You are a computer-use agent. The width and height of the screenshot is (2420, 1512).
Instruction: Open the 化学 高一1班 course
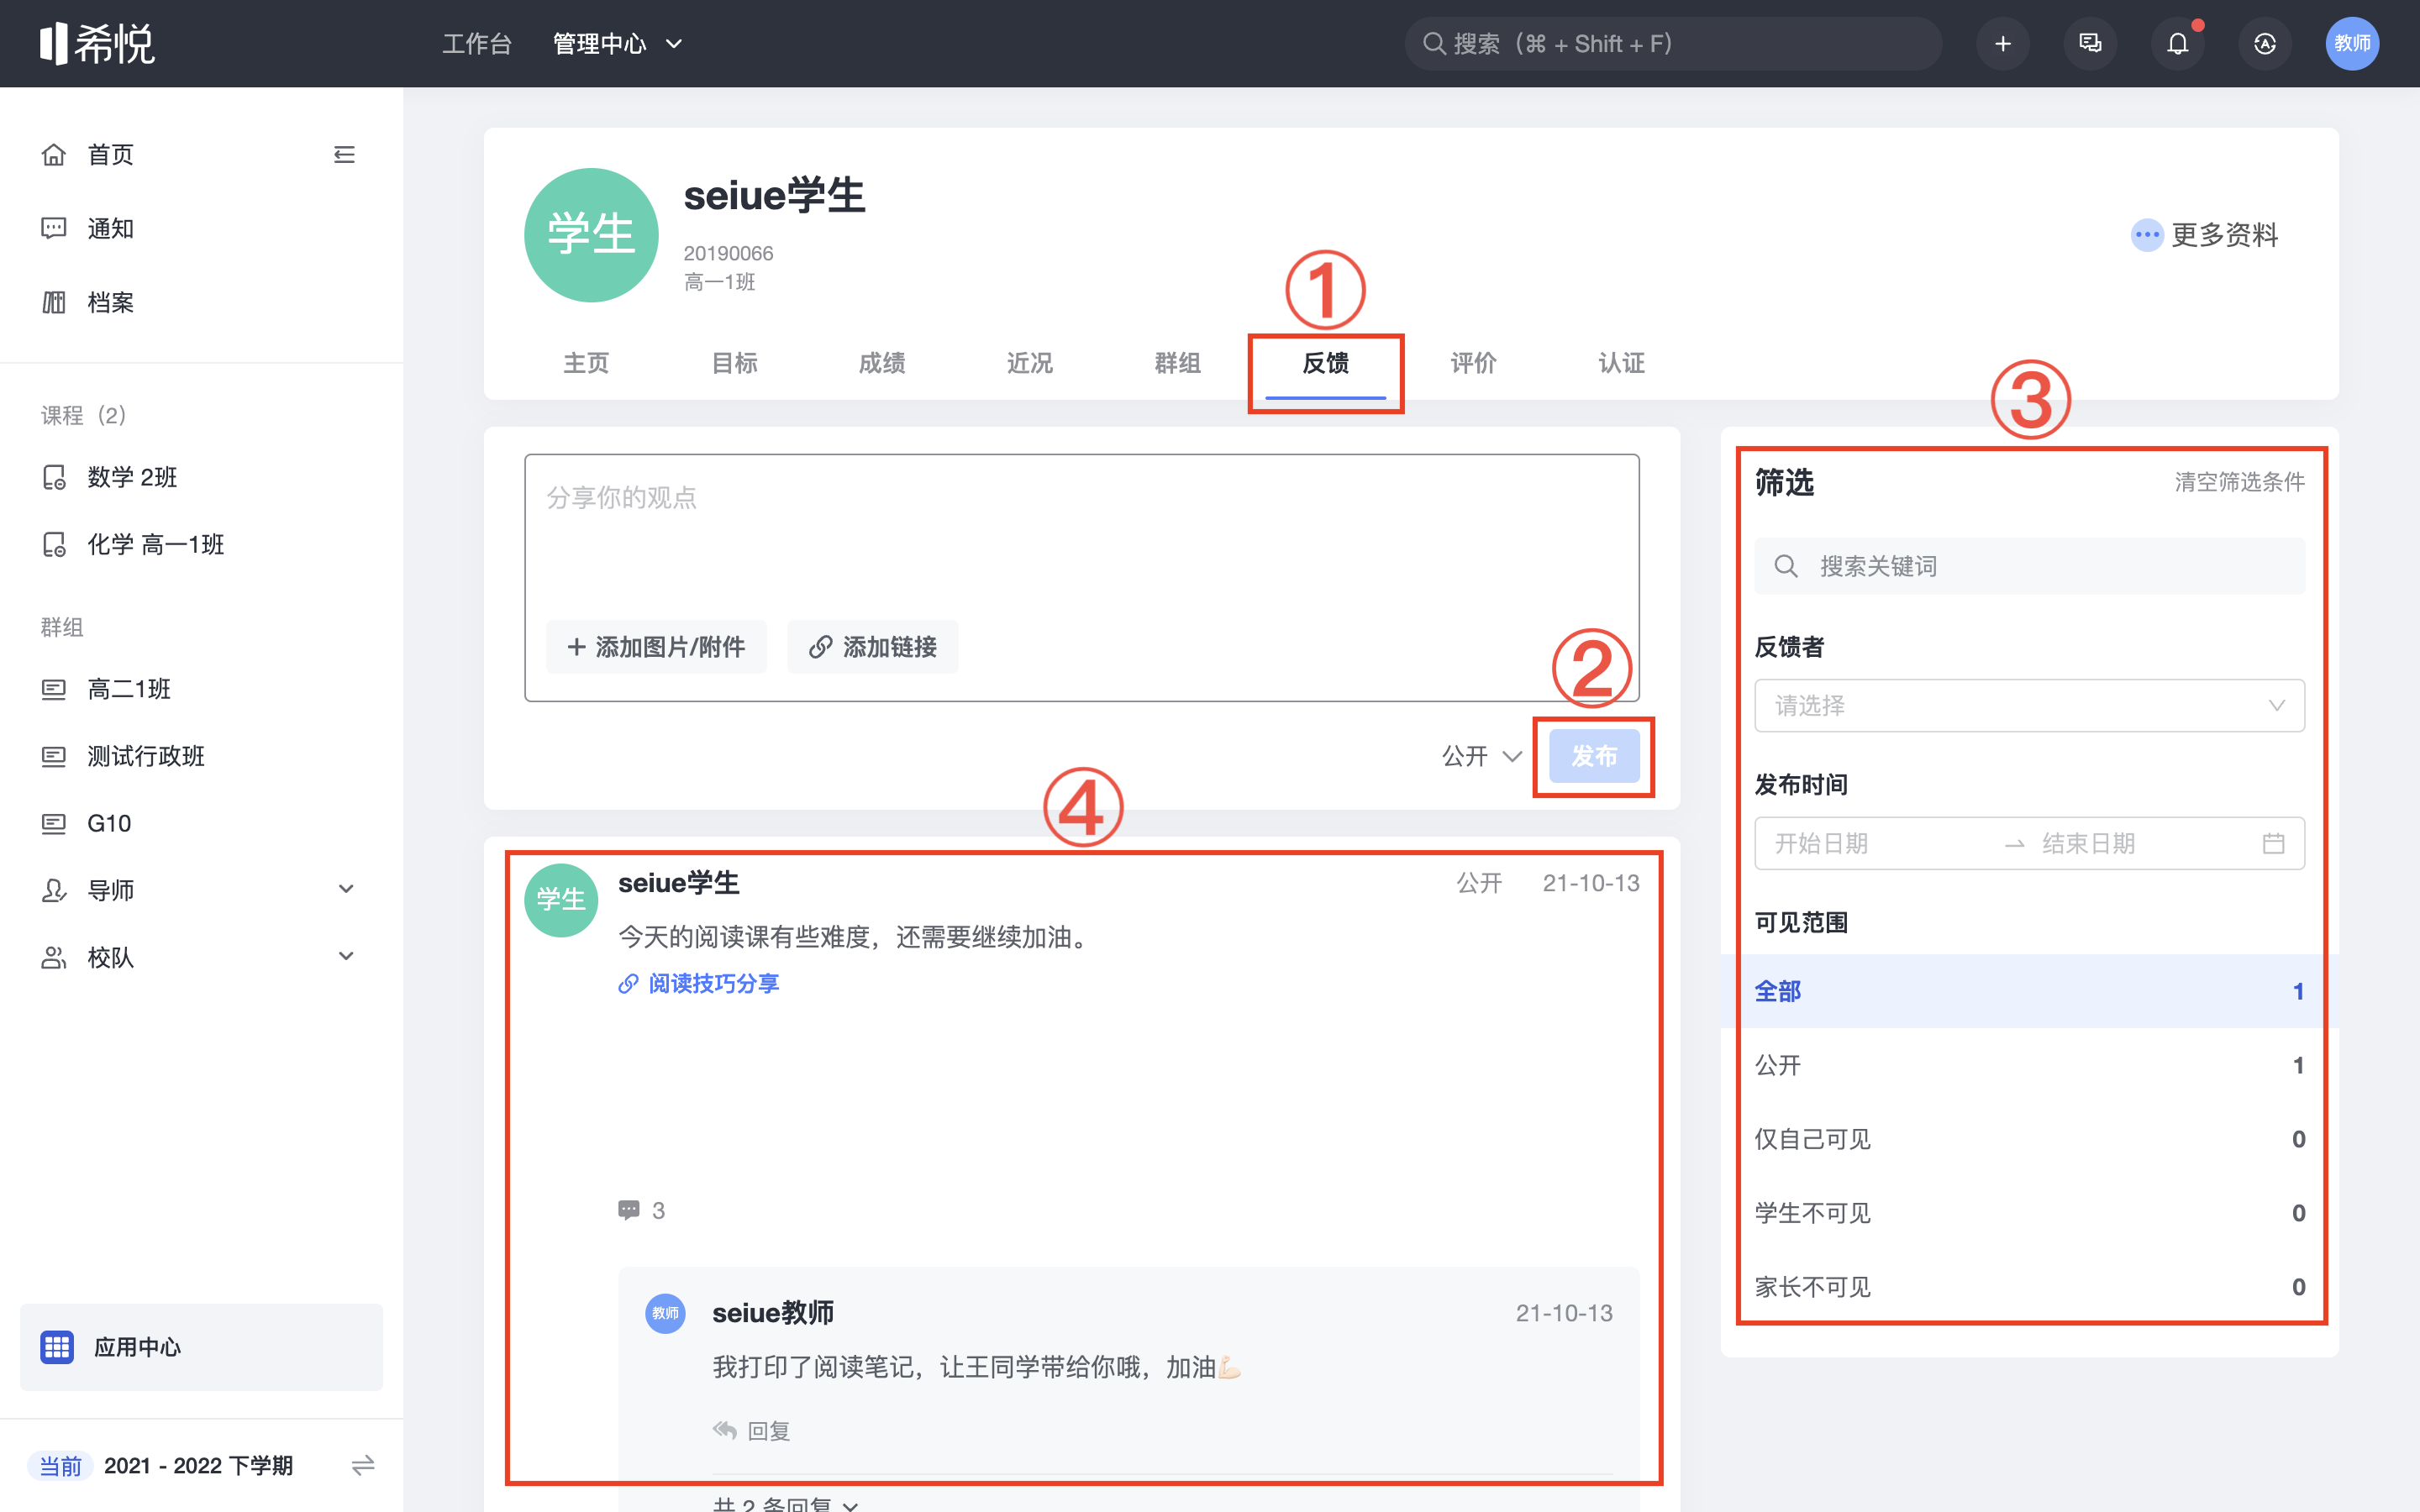[x=155, y=544]
